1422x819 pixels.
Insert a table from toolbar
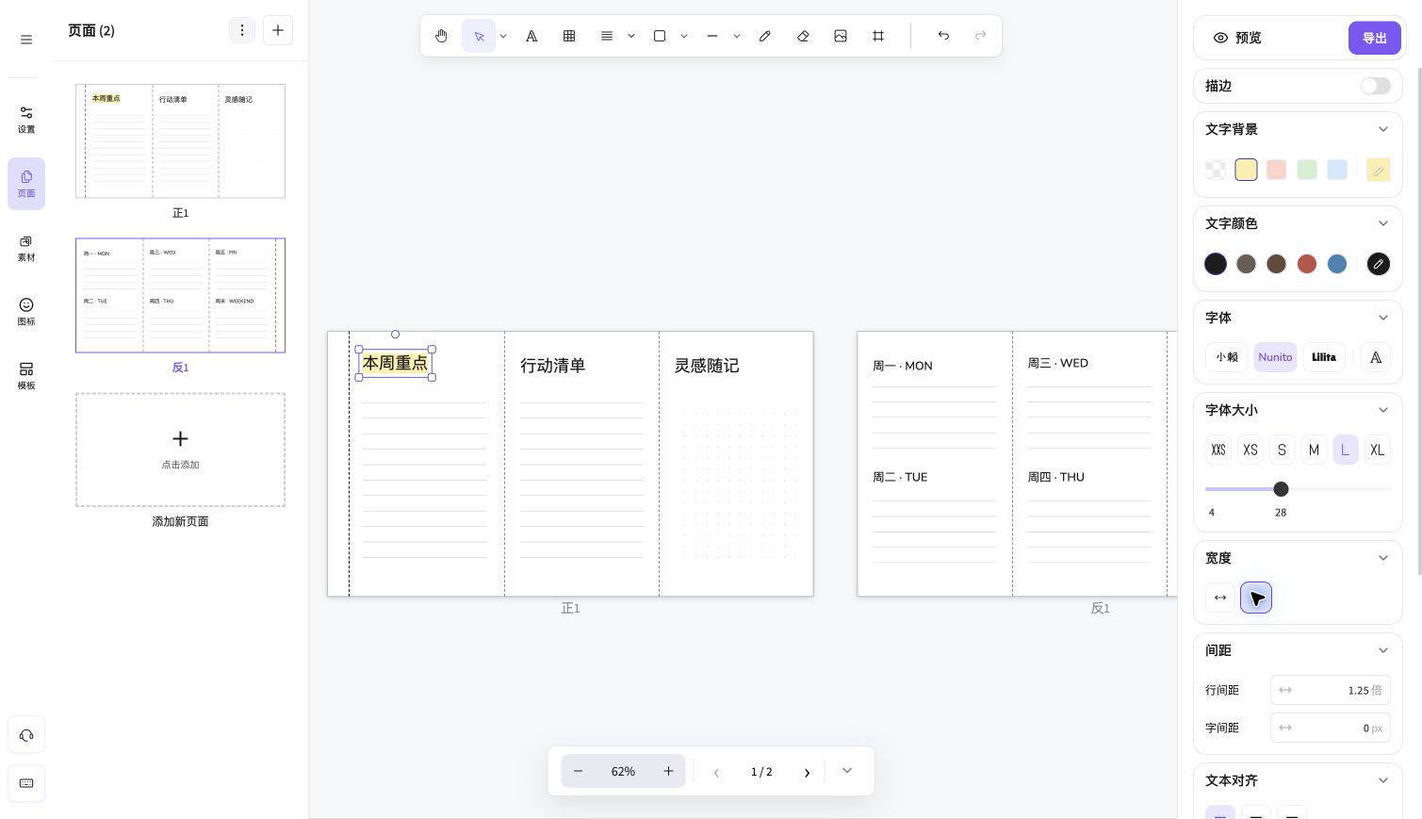coord(569,36)
